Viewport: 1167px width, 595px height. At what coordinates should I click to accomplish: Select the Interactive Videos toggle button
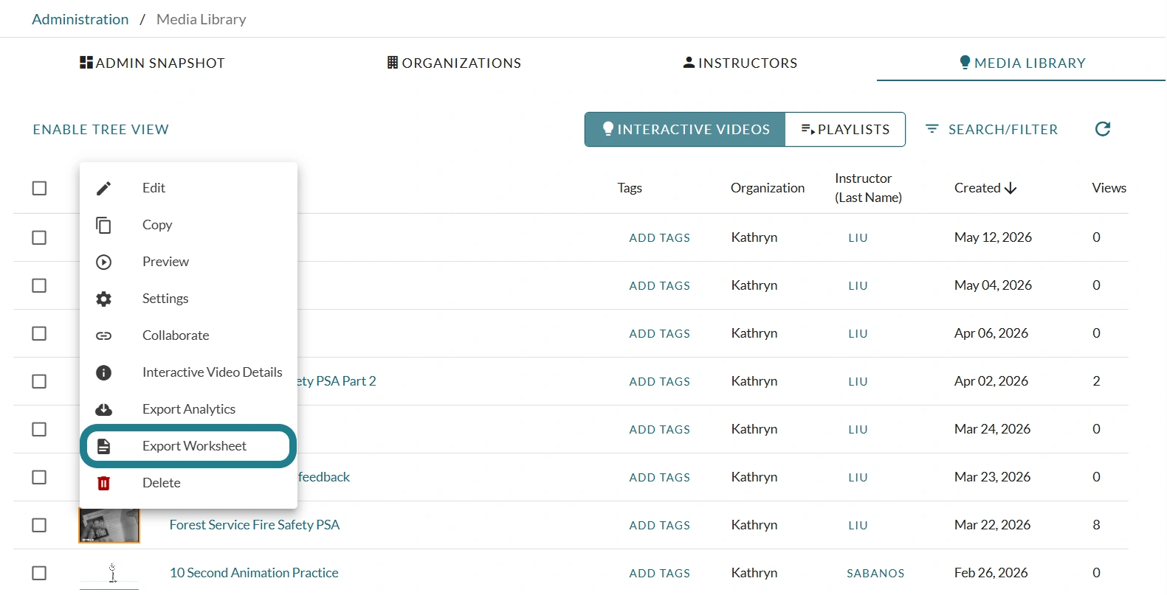click(686, 129)
